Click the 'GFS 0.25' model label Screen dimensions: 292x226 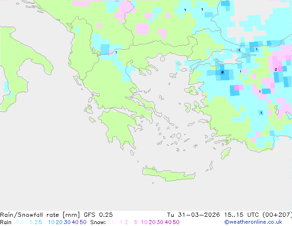98,215
